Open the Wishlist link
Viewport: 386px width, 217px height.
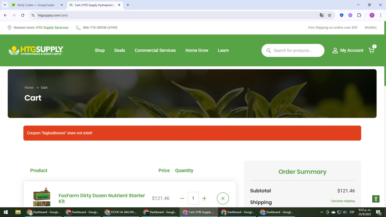[371, 28]
